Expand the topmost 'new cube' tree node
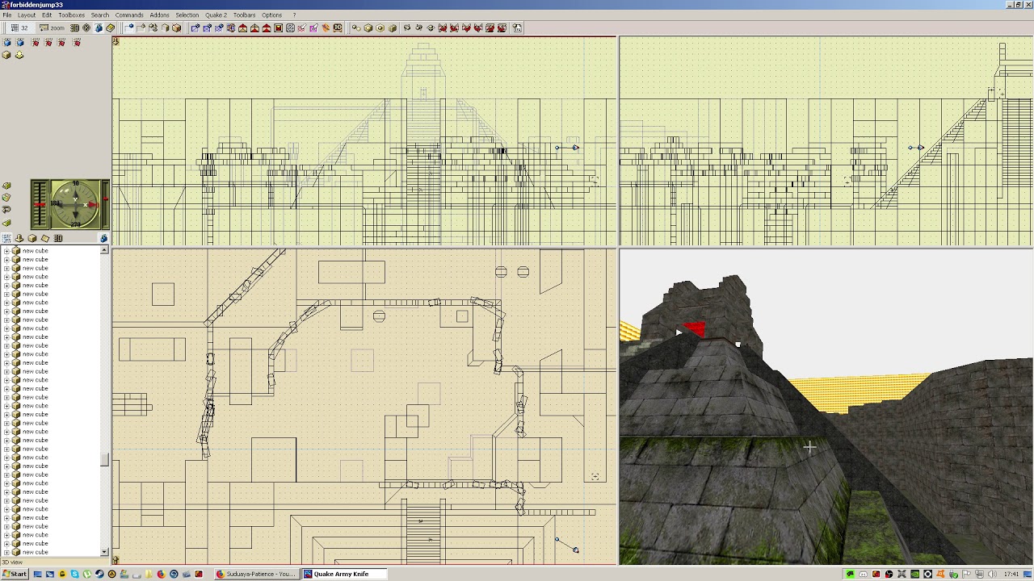This screenshot has height=581, width=1034. (x=6, y=251)
